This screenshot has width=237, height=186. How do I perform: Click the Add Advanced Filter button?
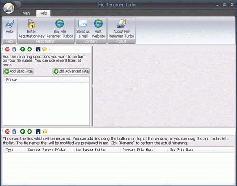pyautogui.click(x=71, y=71)
